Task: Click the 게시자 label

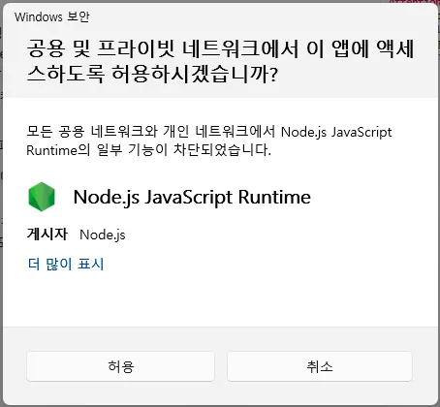Action: coord(47,234)
